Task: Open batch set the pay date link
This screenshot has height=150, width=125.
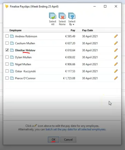Action: [x=76, y=129]
